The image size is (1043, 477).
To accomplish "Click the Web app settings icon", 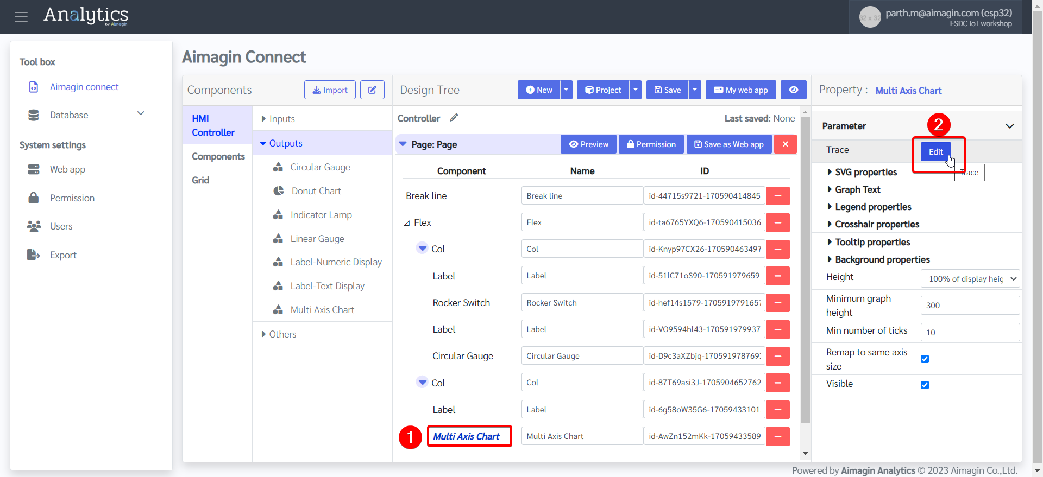I will 34,169.
